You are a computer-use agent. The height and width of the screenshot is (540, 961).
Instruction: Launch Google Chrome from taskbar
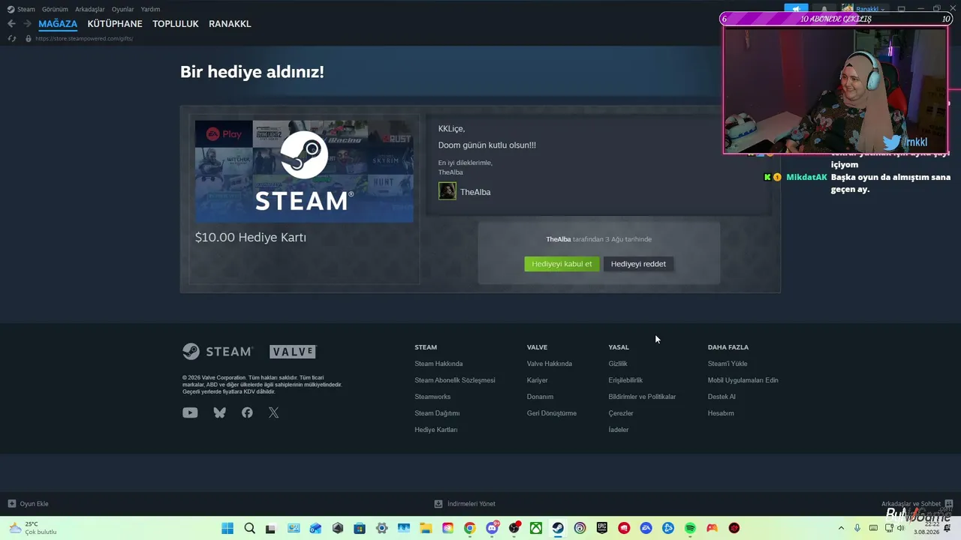point(469,528)
